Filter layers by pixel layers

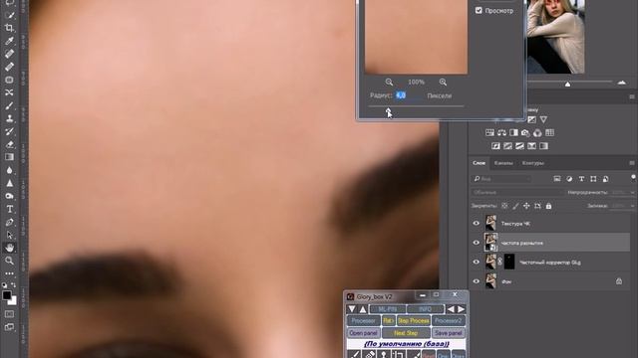(x=557, y=179)
